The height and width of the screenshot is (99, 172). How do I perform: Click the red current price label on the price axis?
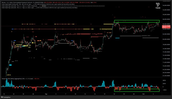coord(166,27)
